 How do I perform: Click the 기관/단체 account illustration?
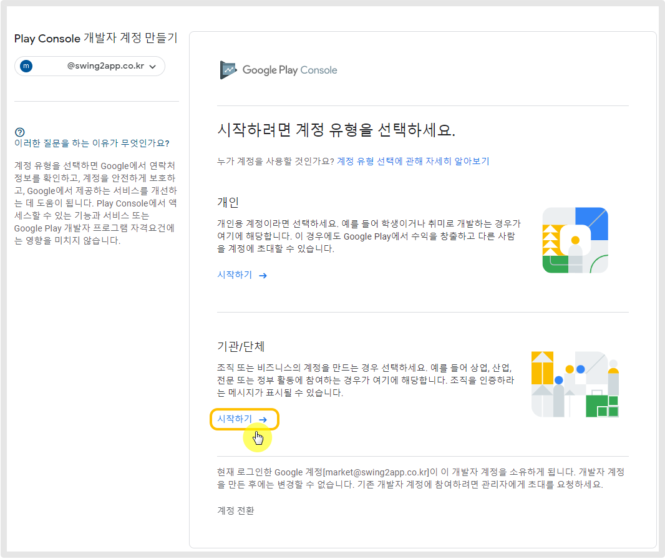[x=575, y=384]
